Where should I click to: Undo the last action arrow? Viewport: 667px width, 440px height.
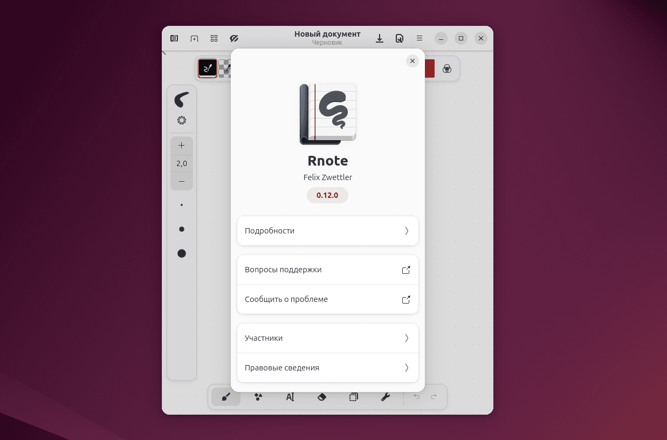click(416, 397)
